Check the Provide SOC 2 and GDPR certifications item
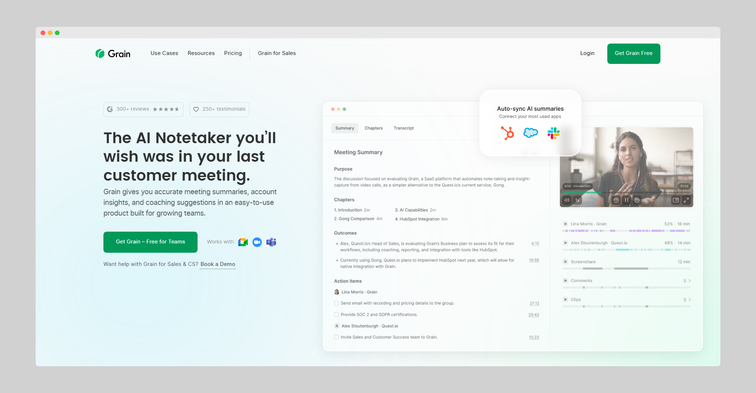The image size is (756, 393). coord(336,315)
